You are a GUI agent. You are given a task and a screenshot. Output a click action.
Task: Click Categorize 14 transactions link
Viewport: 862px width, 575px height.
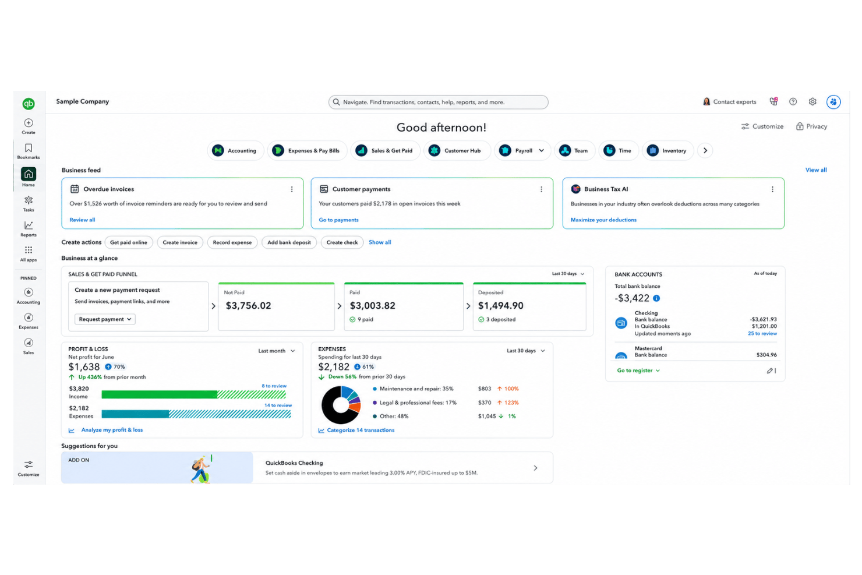click(x=361, y=430)
